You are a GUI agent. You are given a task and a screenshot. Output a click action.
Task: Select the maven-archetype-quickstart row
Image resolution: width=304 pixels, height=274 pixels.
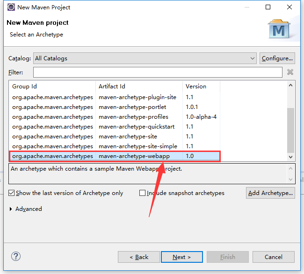click(115, 127)
